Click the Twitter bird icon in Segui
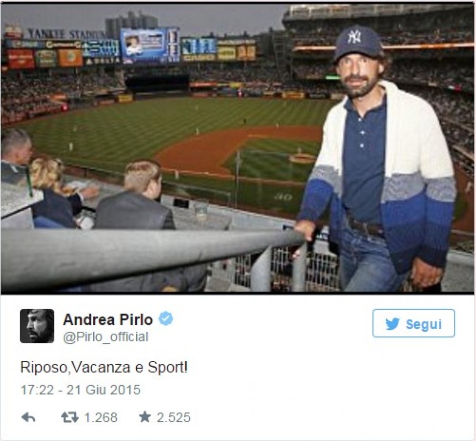 tap(393, 324)
